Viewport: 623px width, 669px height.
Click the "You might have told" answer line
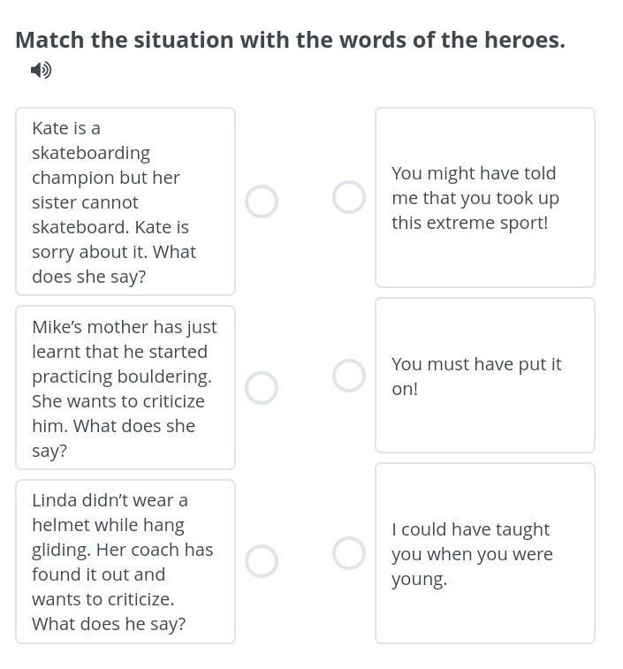point(474,173)
